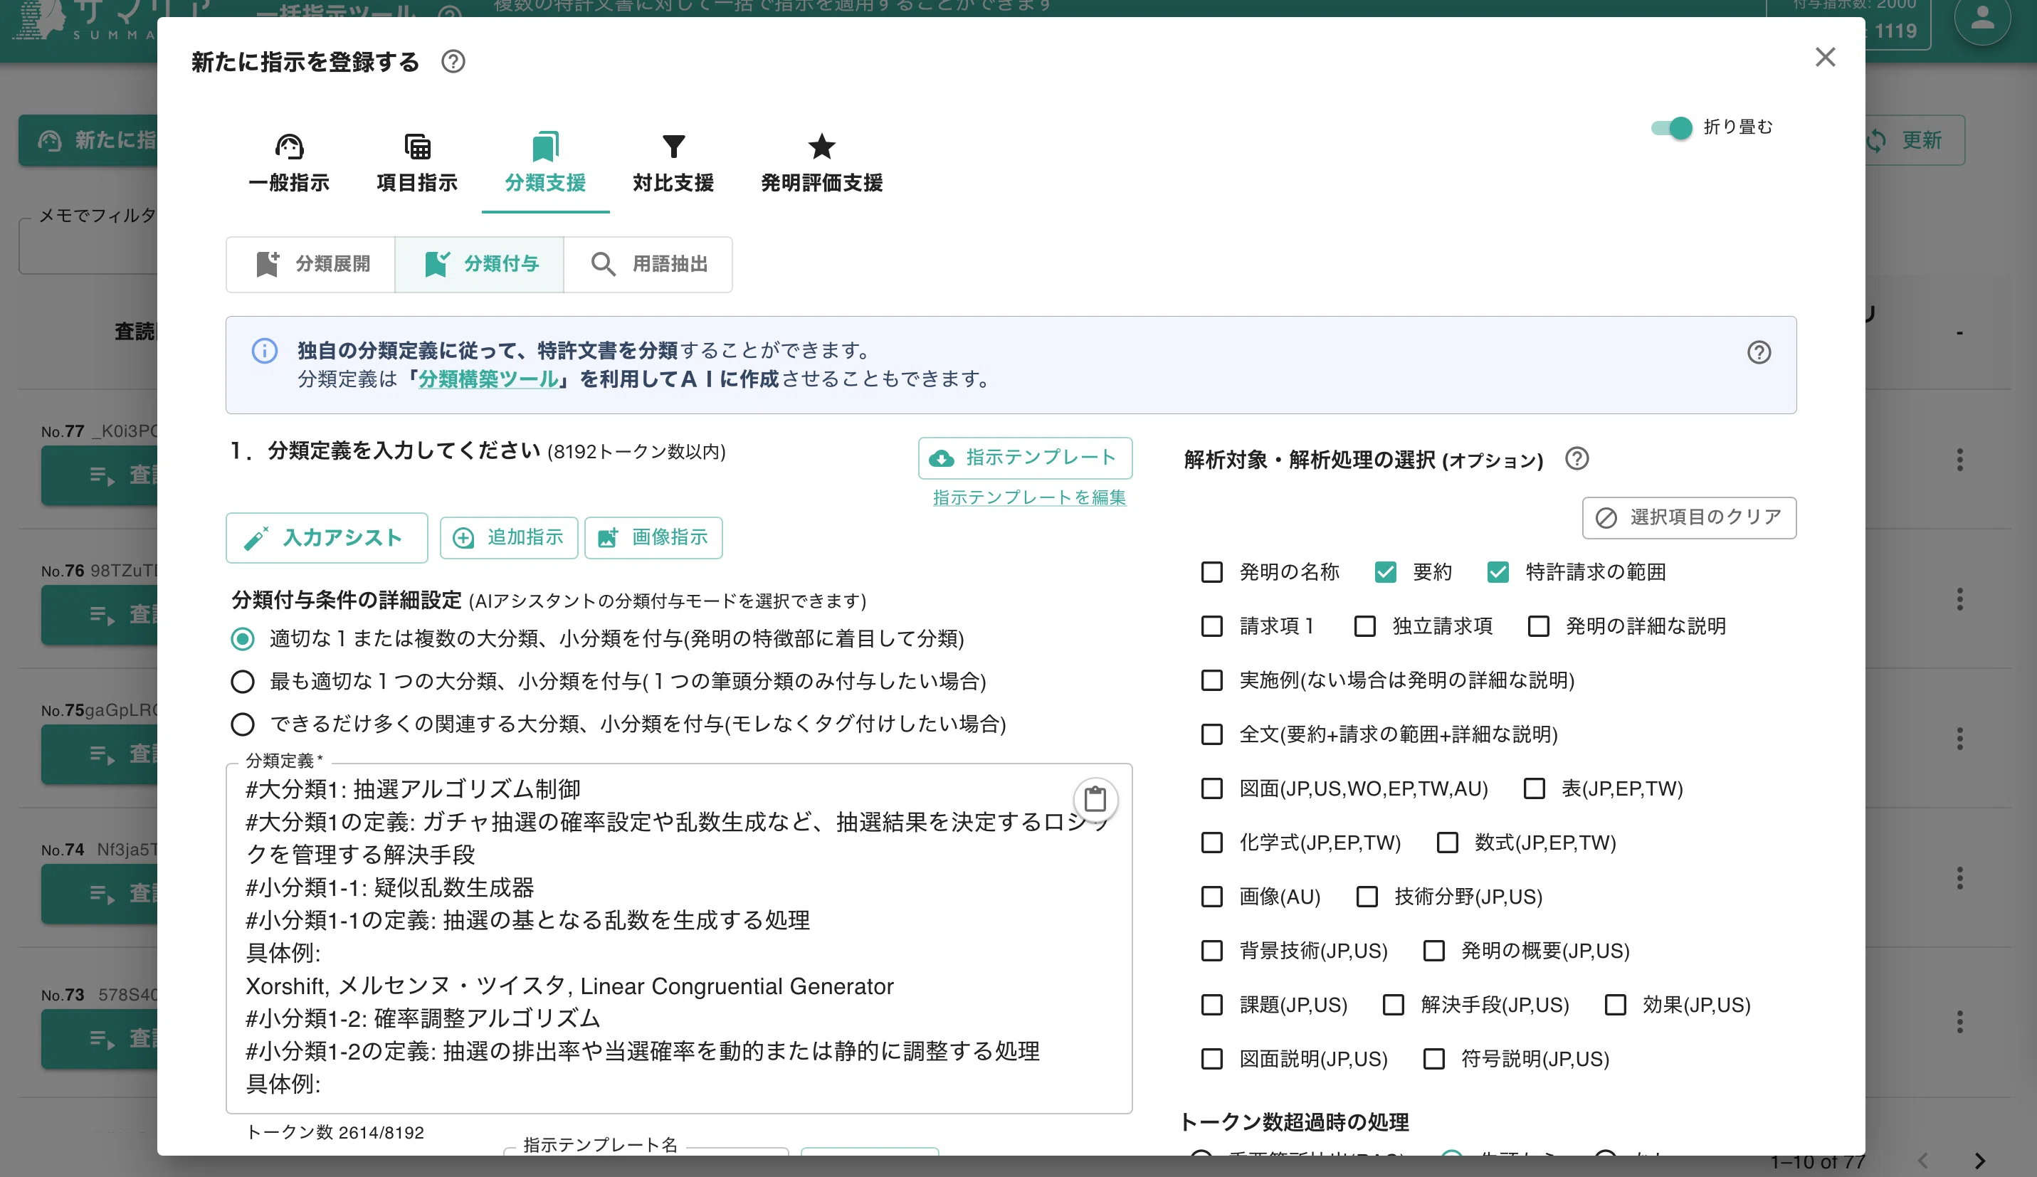This screenshot has height=1177, width=2037.
Task: Click help icon beside 解析対象・解析処理の選択
Action: (x=1577, y=458)
